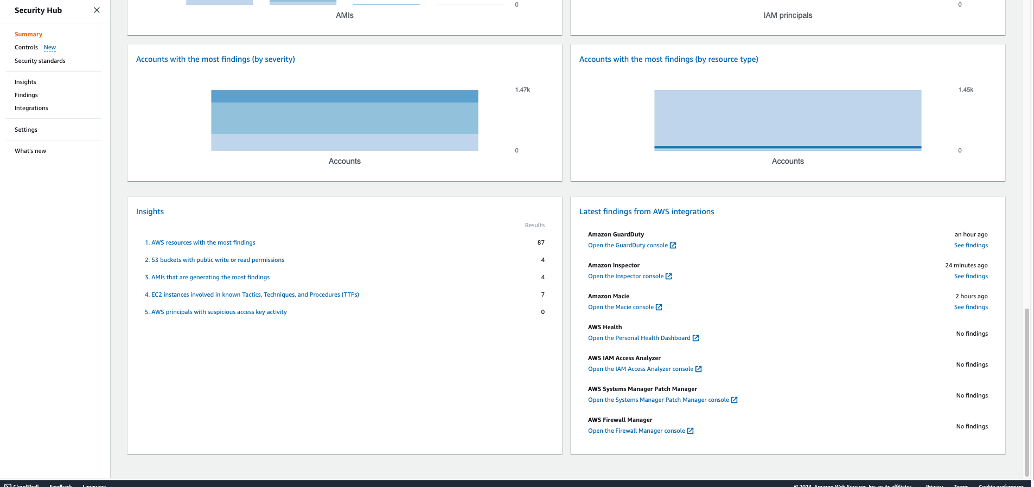Image resolution: width=1034 pixels, height=487 pixels.
Task: Click lightest bottom segment of severity bar
Action: (344, 142)
